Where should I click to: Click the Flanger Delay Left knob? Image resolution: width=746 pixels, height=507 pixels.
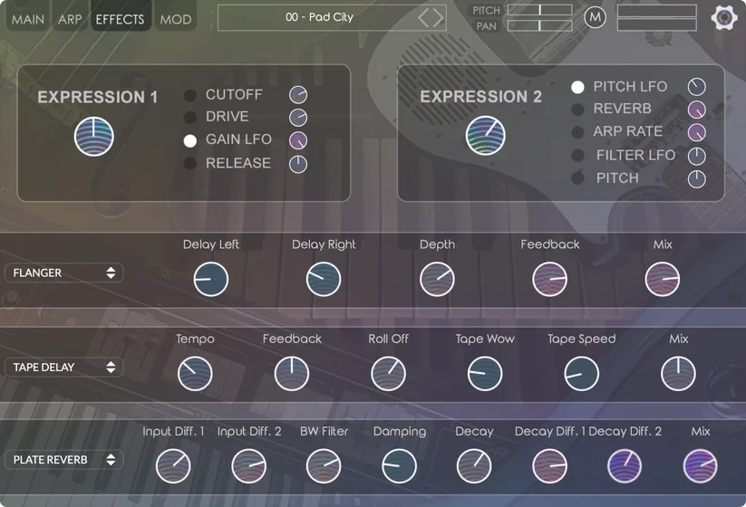click(x=211, y=280)
